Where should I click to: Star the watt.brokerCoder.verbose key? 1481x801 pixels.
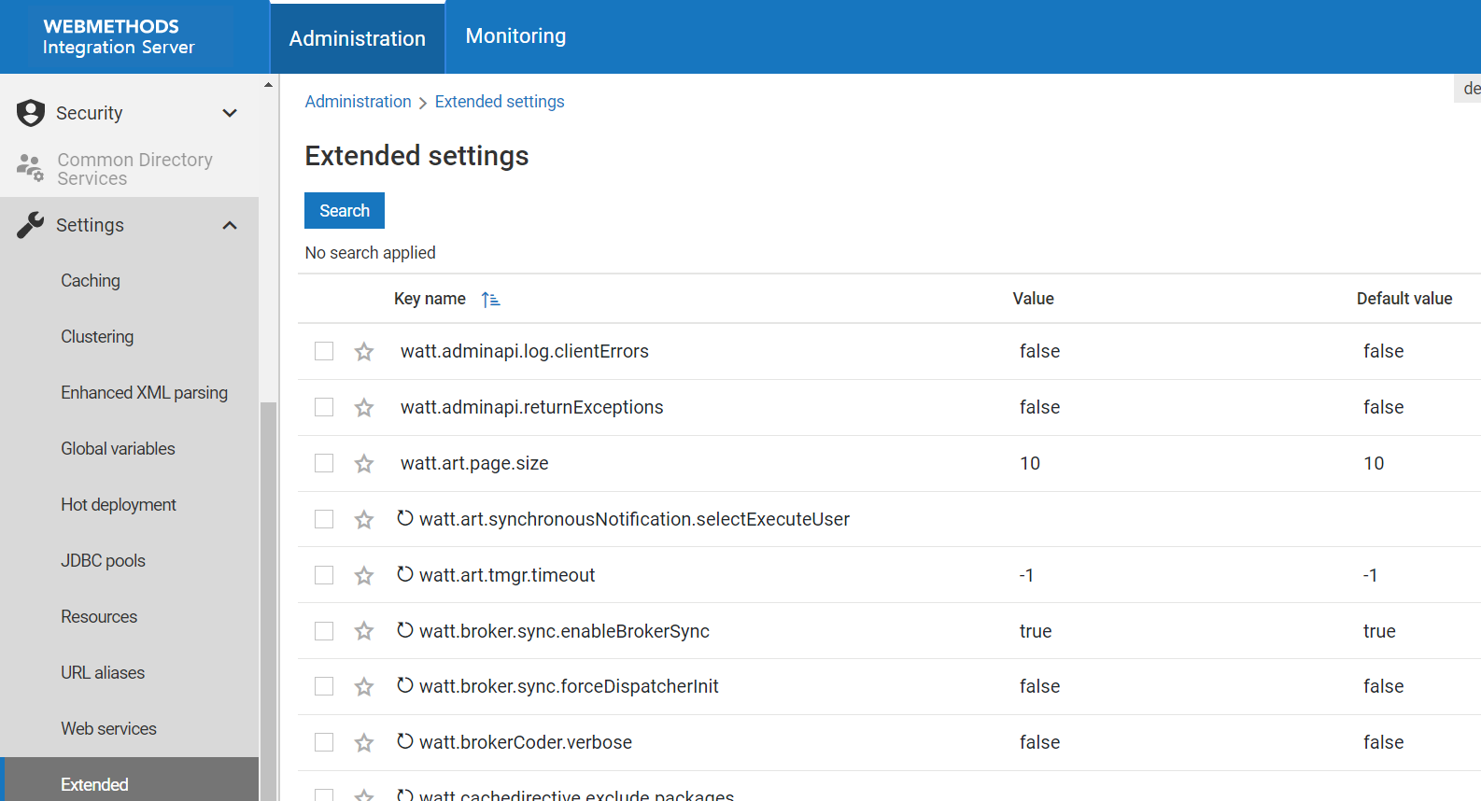point(364,743)
